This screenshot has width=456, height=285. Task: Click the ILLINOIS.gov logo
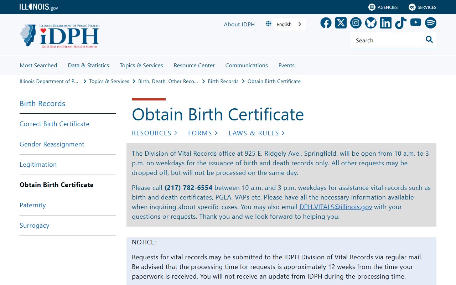39,7
